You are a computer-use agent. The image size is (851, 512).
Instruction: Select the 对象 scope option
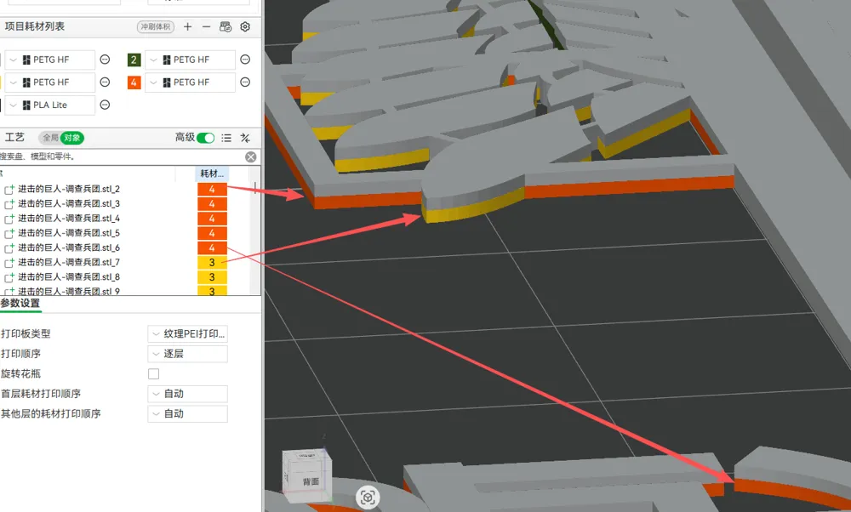(x=72, y=138)
